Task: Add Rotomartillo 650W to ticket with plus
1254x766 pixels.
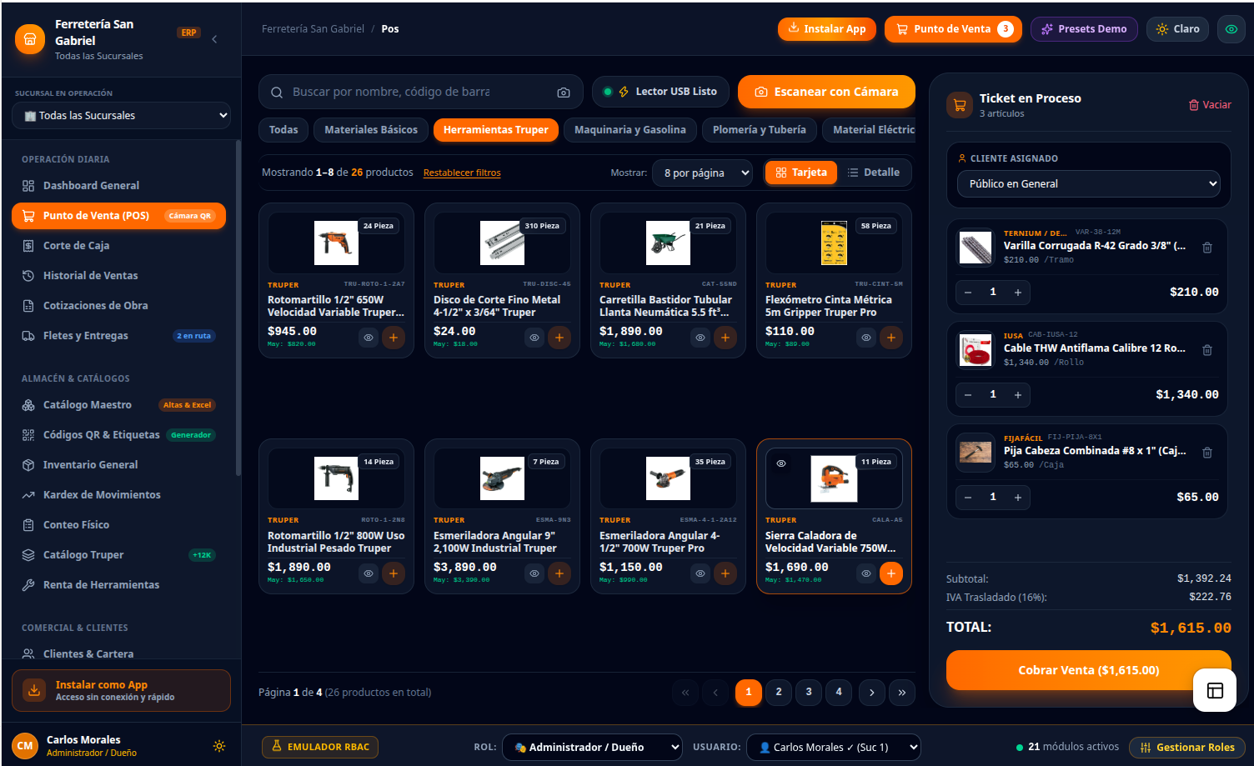Action: [x=394, y=338]
